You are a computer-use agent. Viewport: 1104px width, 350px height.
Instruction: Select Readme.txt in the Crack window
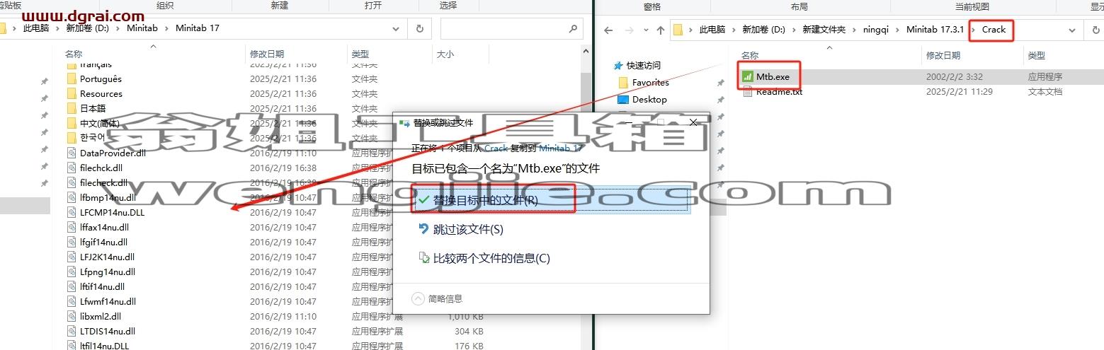click(778, 92)
